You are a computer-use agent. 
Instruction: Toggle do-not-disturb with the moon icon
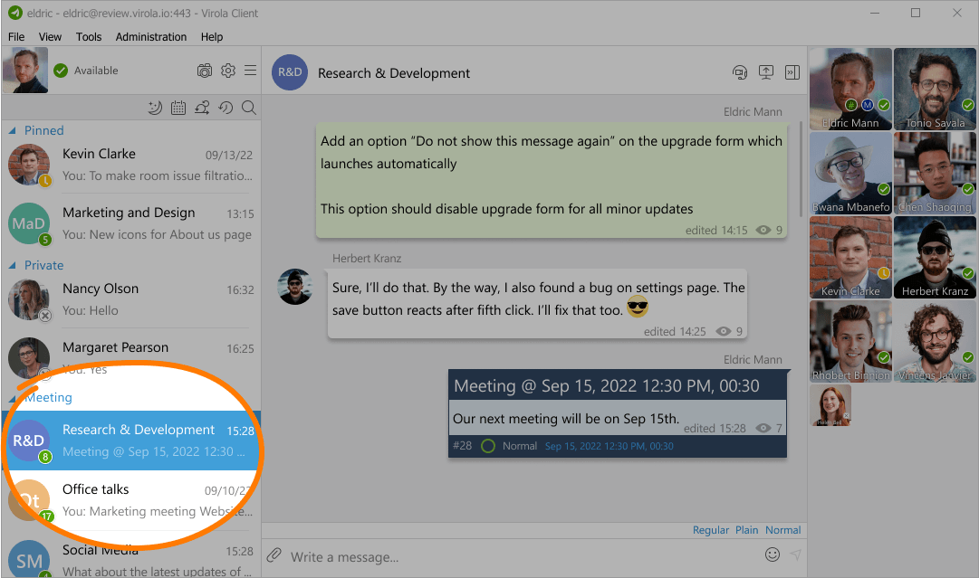click(x=154, y=108)
